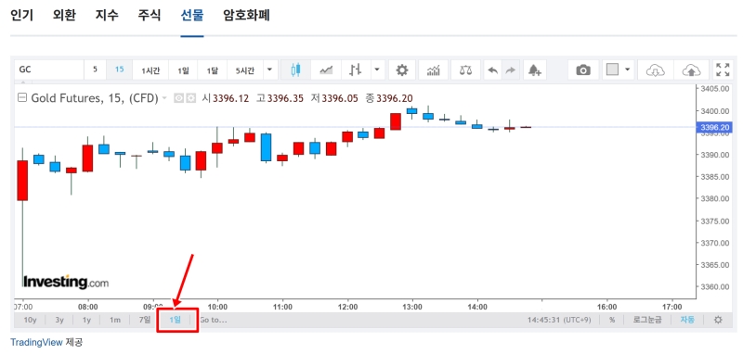Expand layout dropdown arrow beside square
The image size is (743, 354).
pos(628,70)
